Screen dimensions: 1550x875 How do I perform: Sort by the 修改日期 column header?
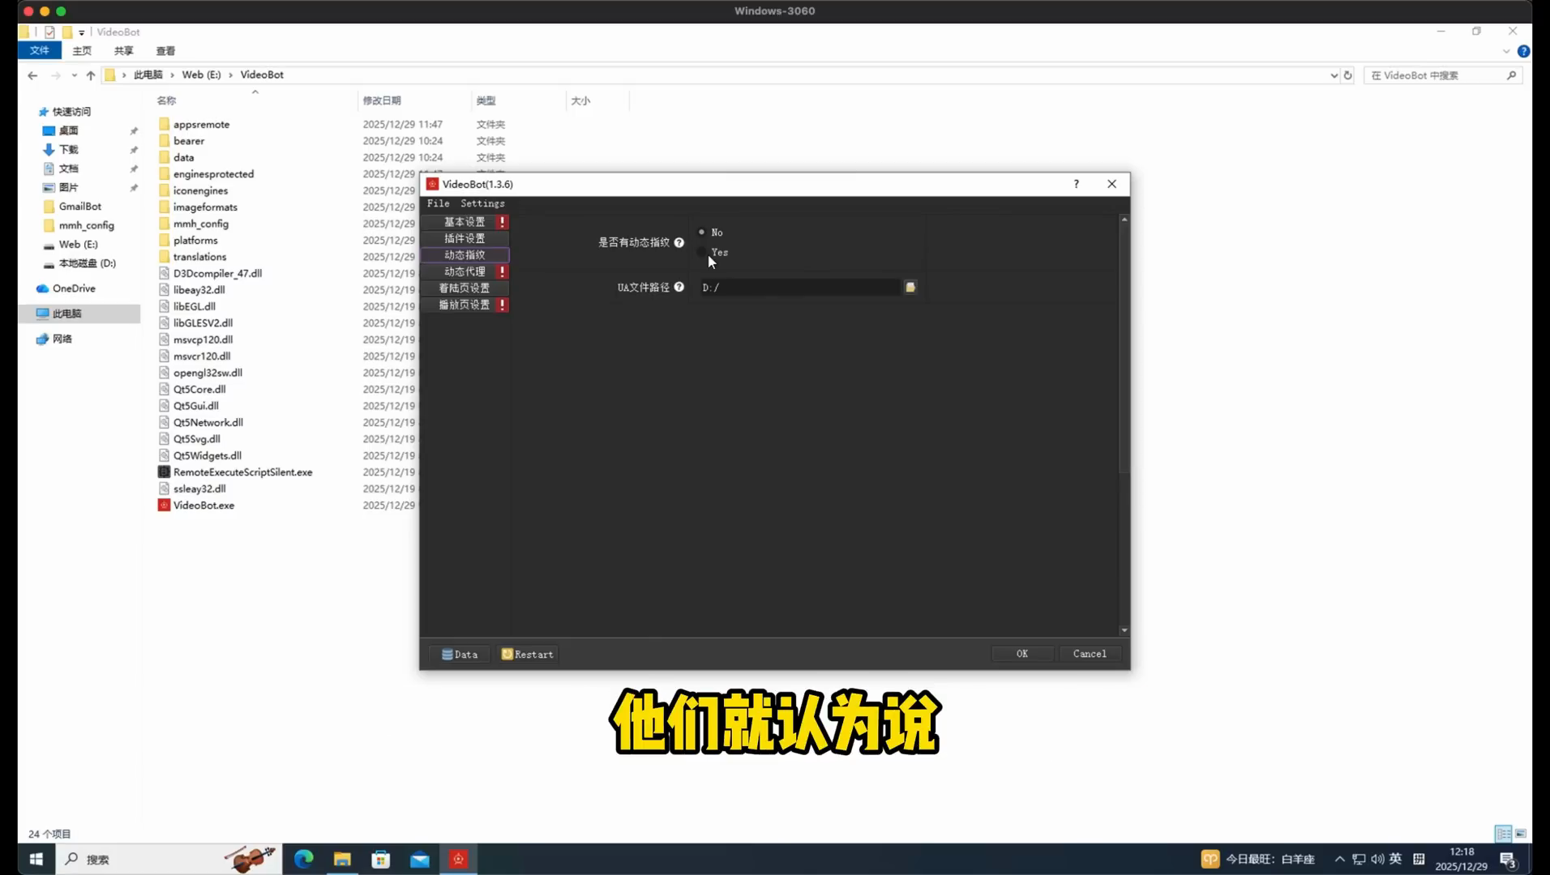coord(382,100)
